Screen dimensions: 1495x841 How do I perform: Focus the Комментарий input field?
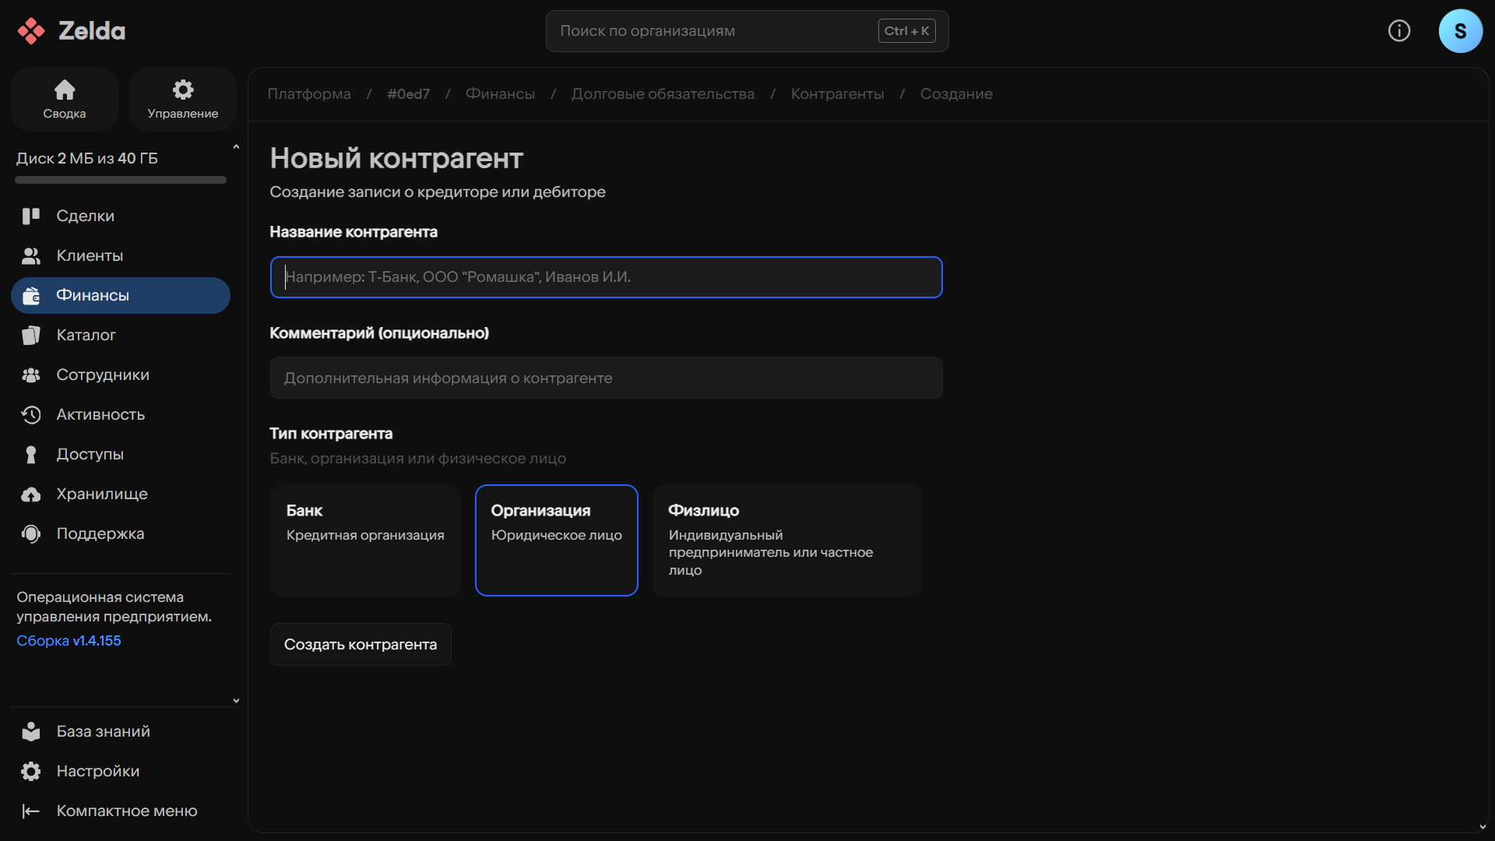pos(606,378)
